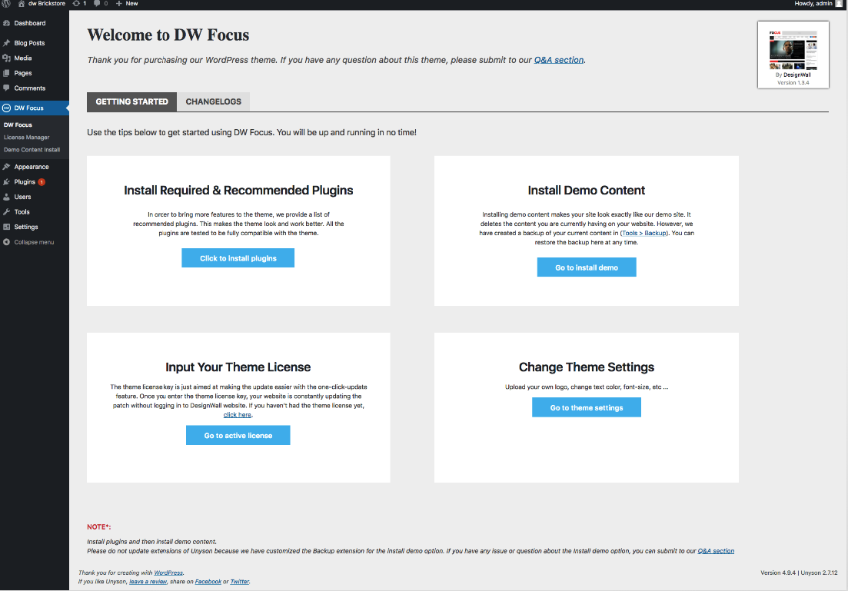
Task: Follow 'click here' link under theme license text
Action: pyautogui.click(x=238, y=415)
